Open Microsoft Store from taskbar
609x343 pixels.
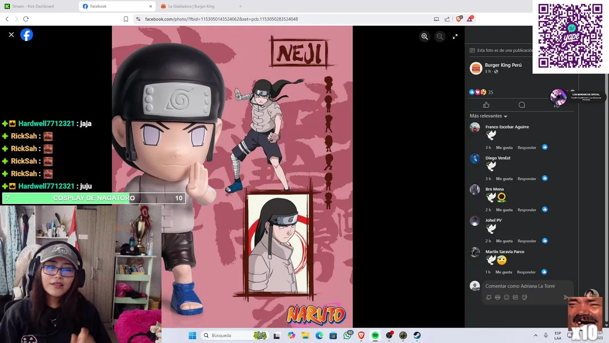(333, 335)
